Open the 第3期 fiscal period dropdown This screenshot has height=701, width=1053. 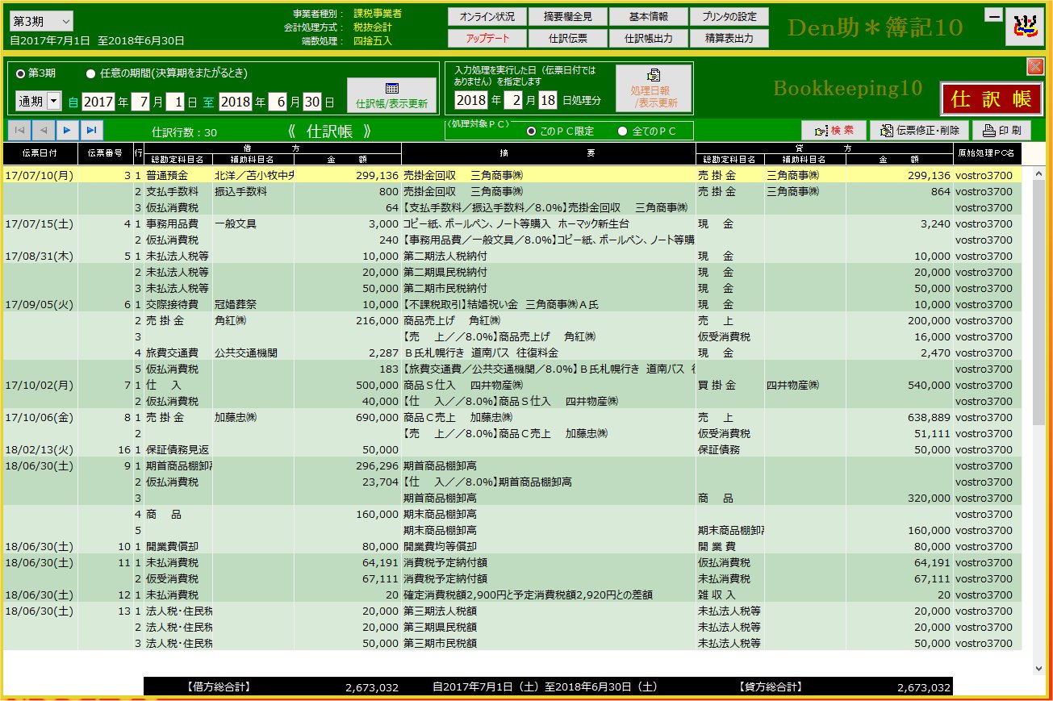click(42, 21)
